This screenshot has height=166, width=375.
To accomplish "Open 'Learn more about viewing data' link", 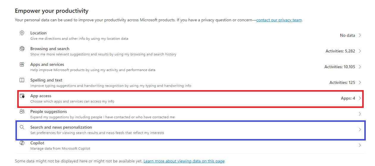I will point(184,161).
